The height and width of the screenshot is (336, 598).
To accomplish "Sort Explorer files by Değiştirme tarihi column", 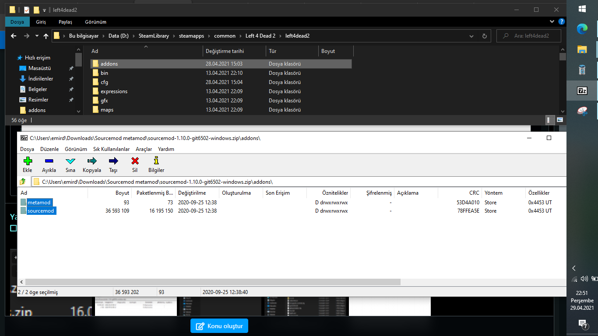I will click(234, 51).
